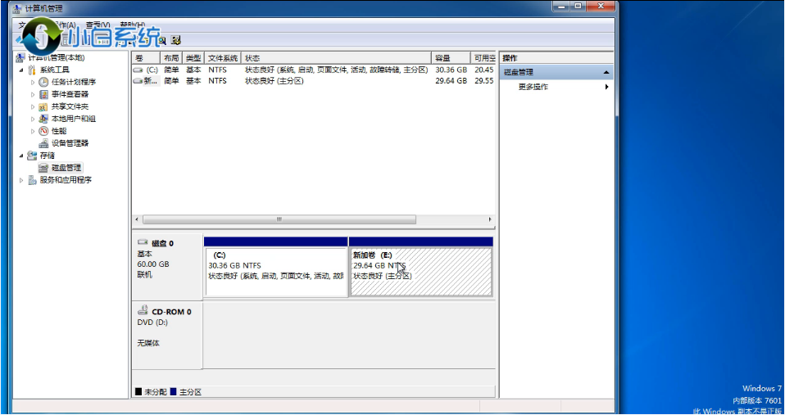
Task: Click the CD-ROM 0 drive icon
Action: 143,310
